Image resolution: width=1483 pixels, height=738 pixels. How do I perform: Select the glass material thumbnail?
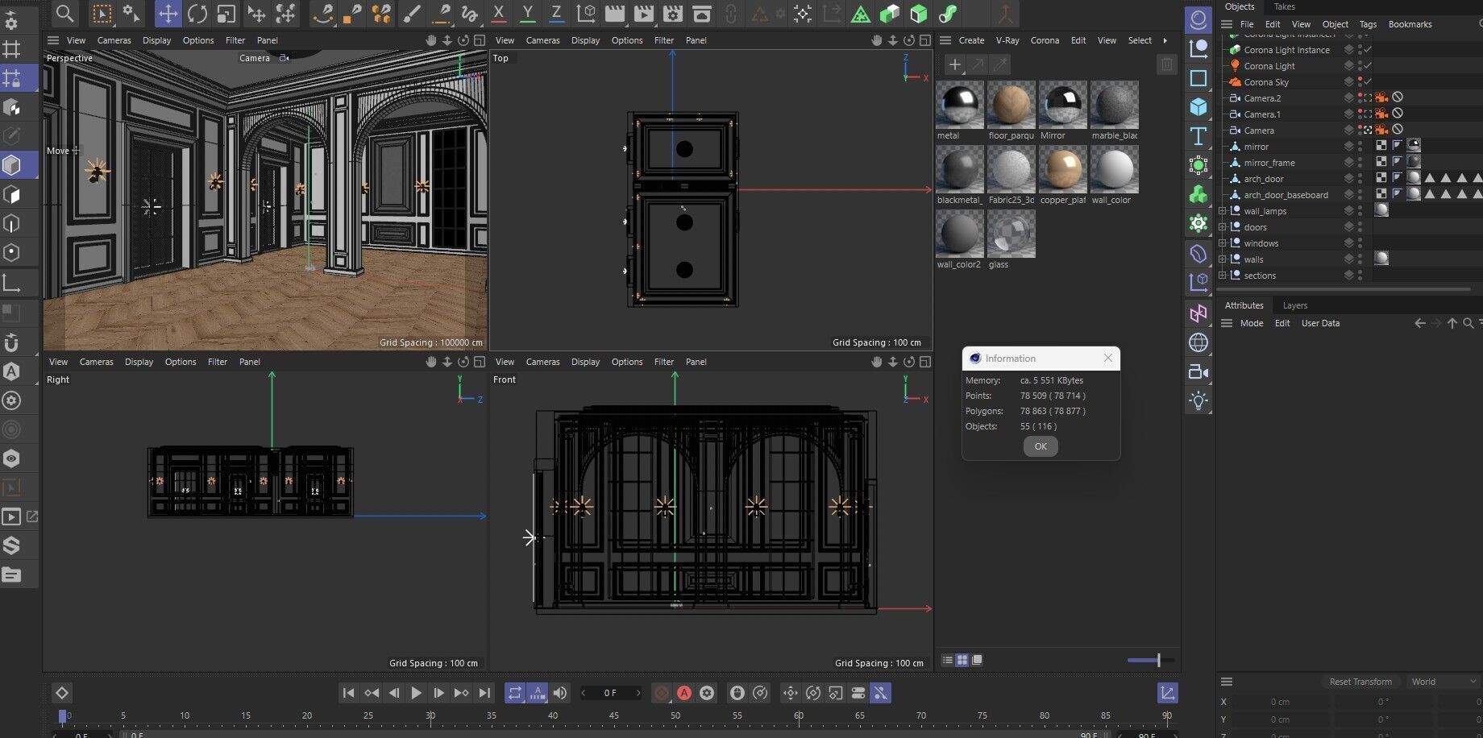1011,234
